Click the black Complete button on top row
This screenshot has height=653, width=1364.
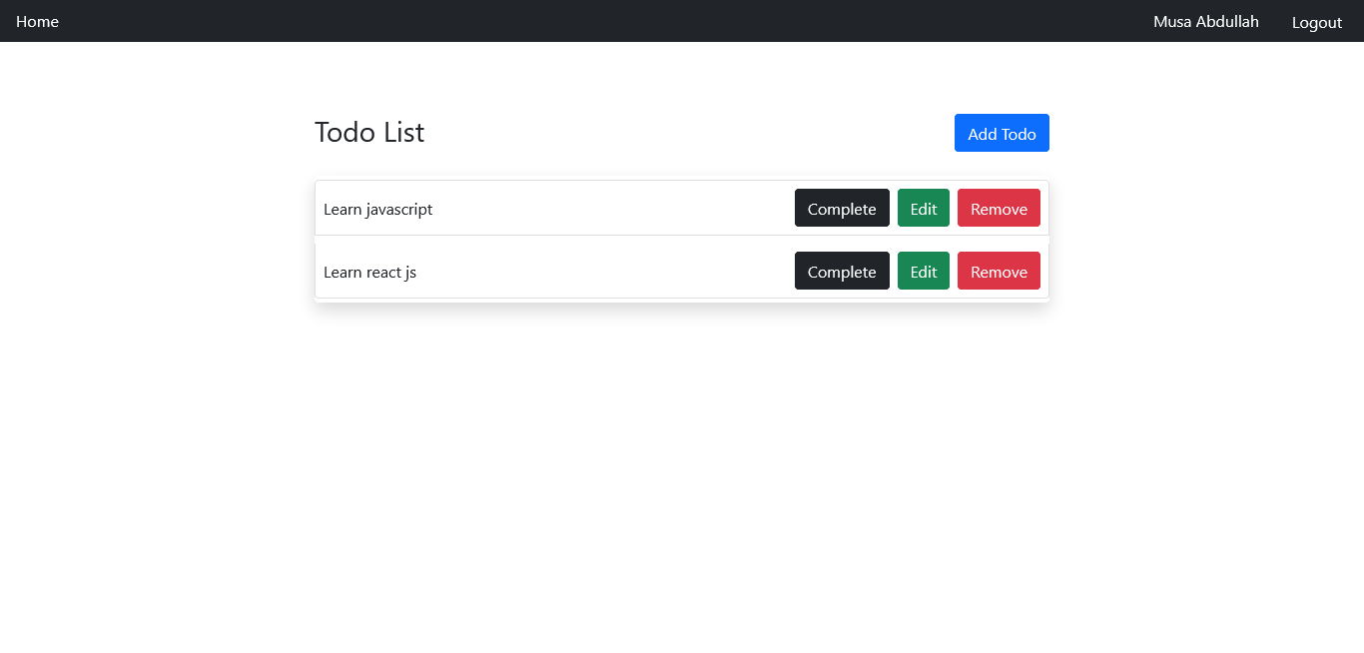pos(842,208)
